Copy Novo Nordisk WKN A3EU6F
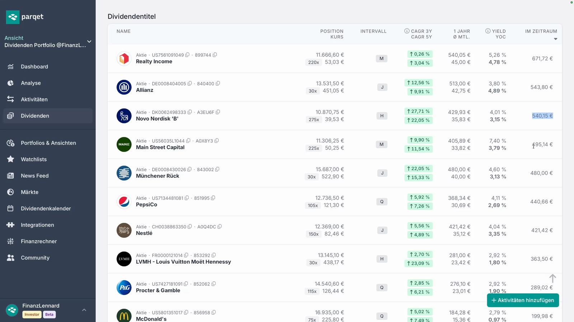The height and width of the screenshot is (322, 574). pyautogui.click(x=218, y=112)
